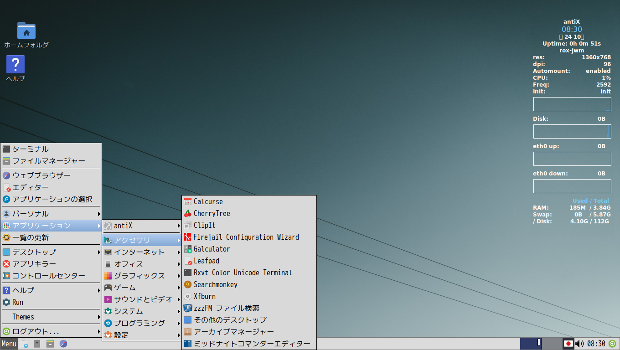
Task: Click the 08:30 taskbar clock
Action: pos(596,344)
